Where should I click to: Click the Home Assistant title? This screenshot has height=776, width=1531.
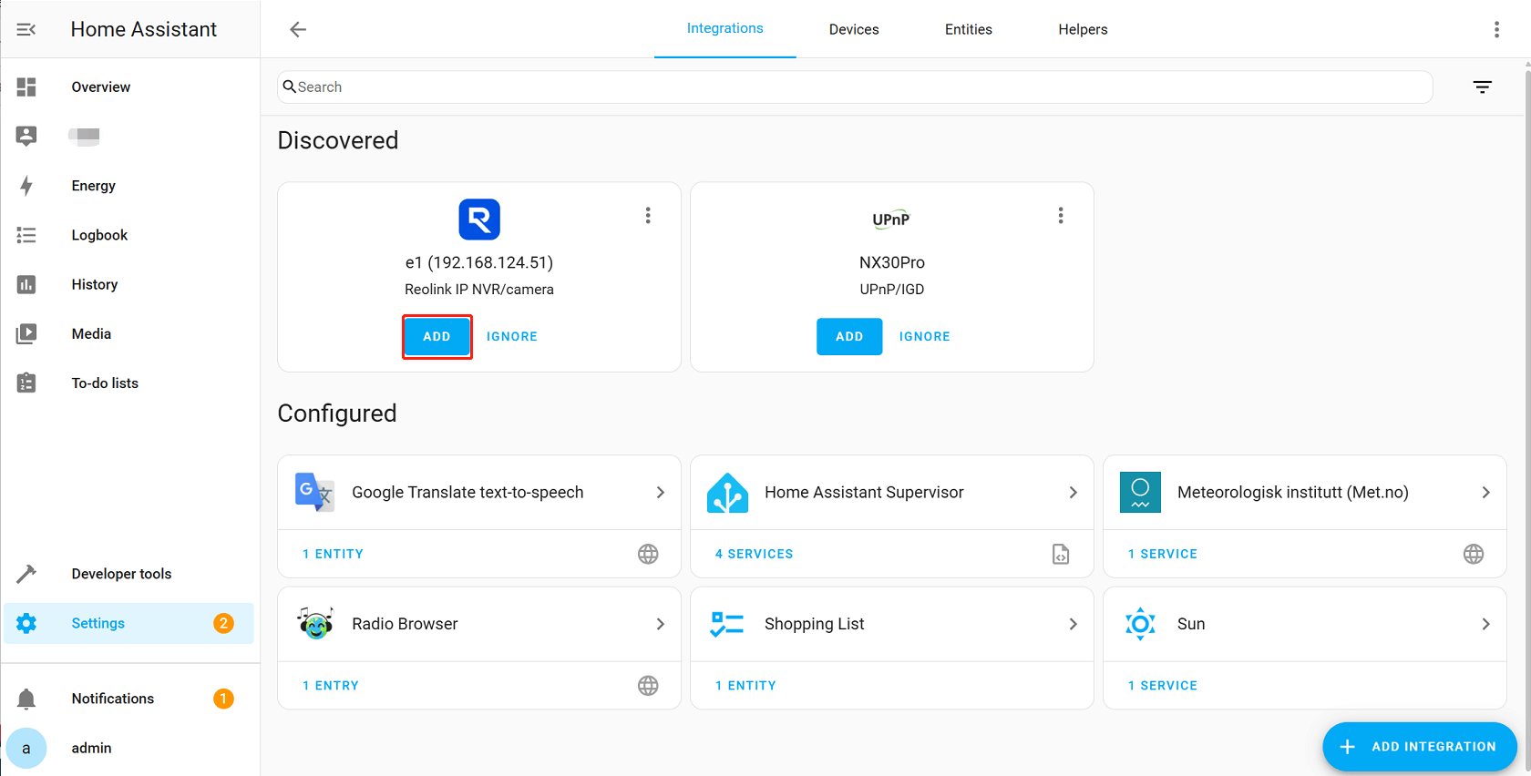pos(144,29)
